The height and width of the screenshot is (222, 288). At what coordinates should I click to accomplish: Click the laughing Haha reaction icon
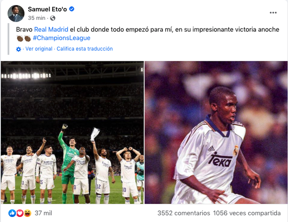[x=28, y=213]
